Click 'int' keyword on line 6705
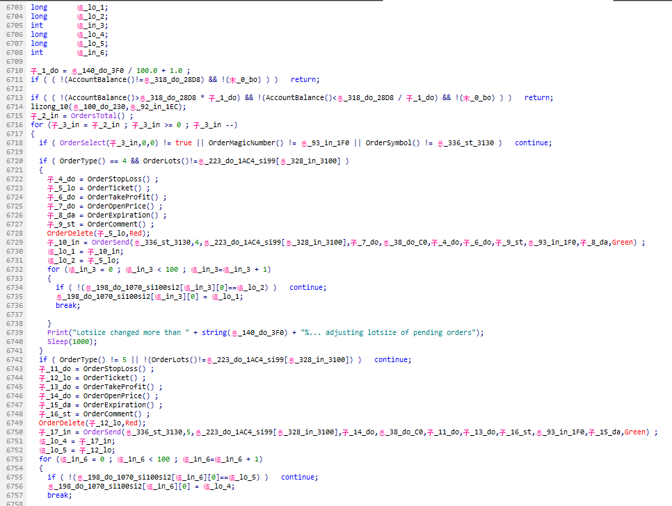Viewport: 672px width, 506px height. coord(37,26)
